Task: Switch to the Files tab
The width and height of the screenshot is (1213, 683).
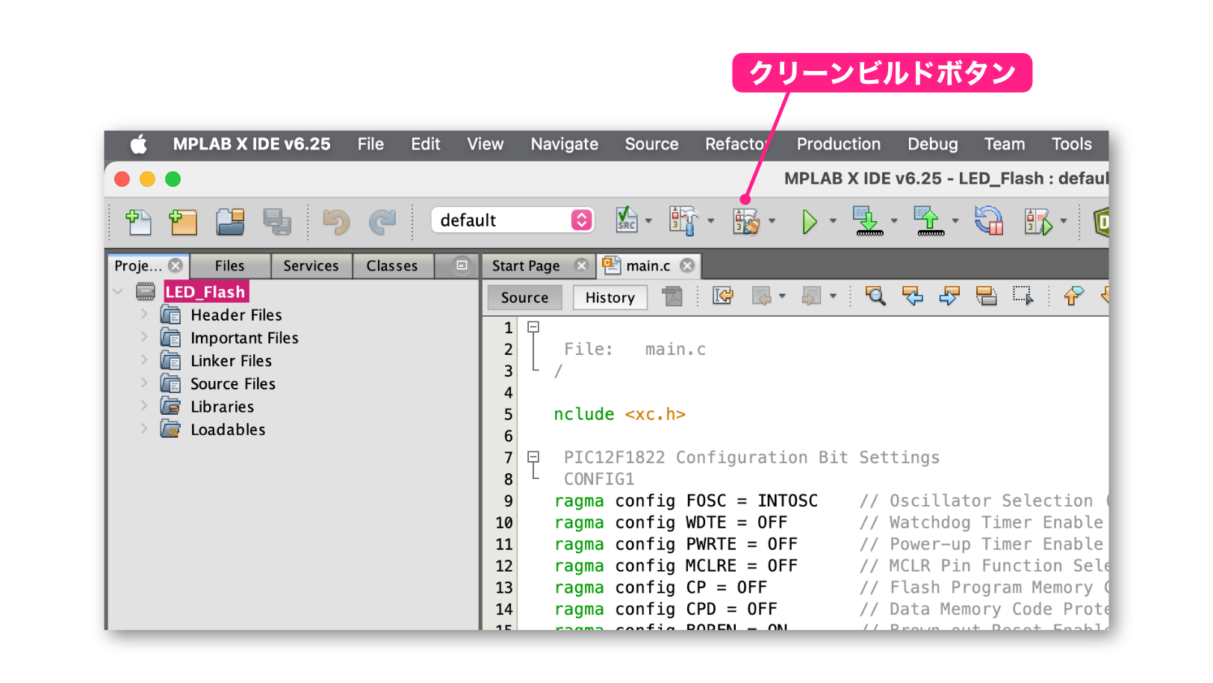Action: click(229, 266)
